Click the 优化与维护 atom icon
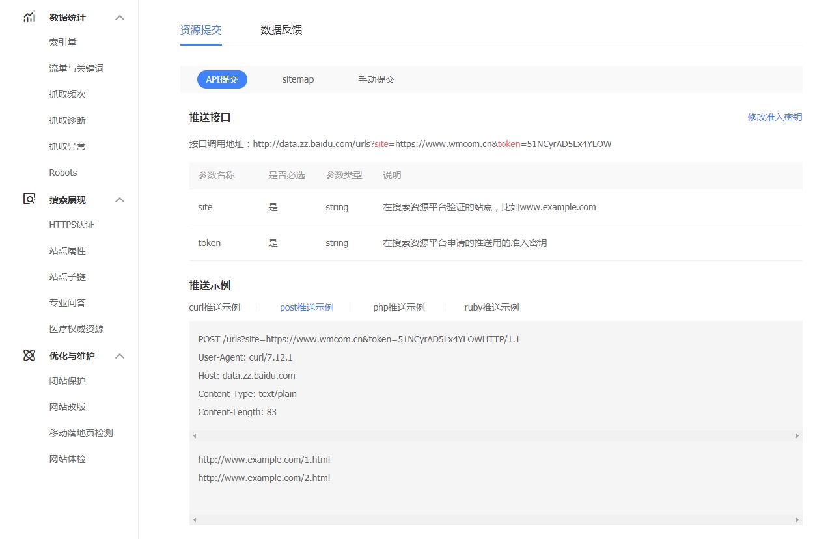The width and height of the screenshot is (828, 539). pos(29,355)
